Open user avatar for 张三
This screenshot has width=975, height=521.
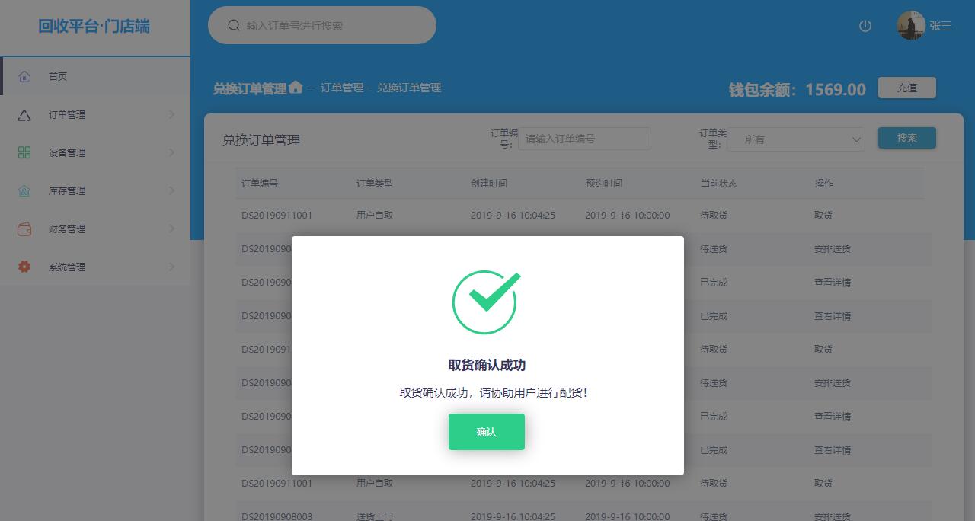(911, 25)
